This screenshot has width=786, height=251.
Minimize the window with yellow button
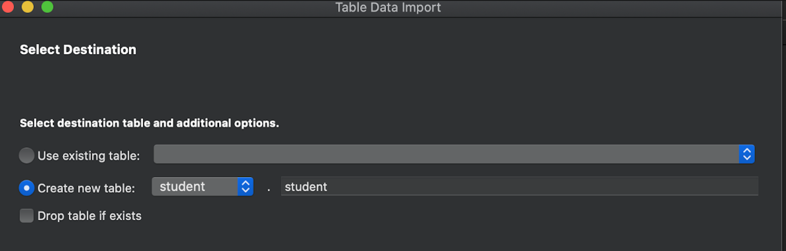(x=28, y=7)
